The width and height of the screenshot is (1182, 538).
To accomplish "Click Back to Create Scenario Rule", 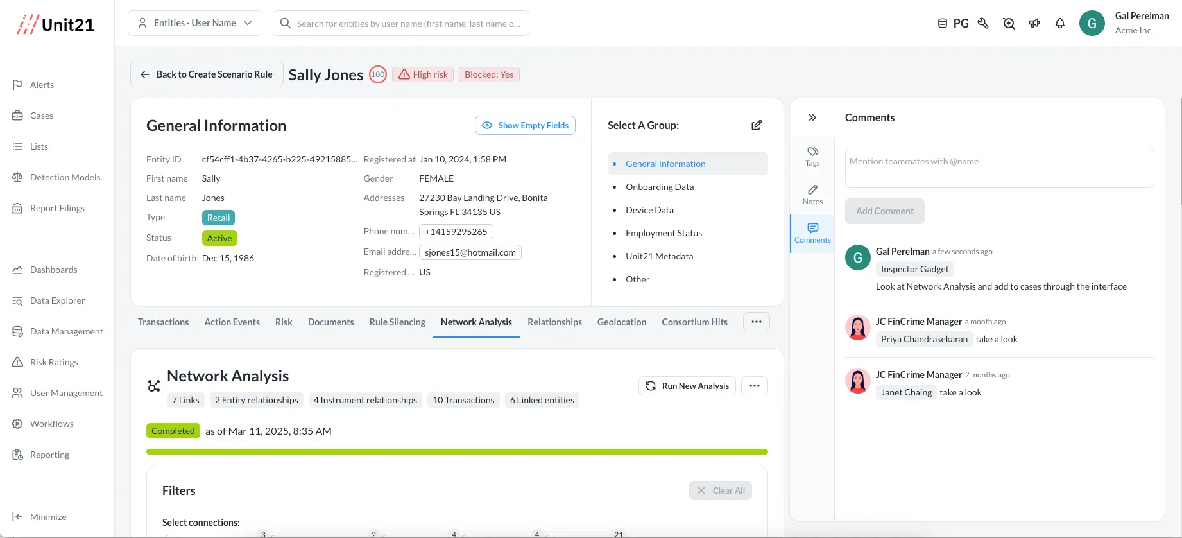I will coord(207,74).
